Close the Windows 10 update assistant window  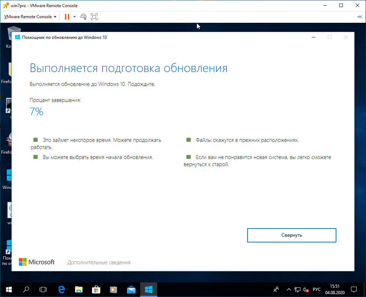346,37
